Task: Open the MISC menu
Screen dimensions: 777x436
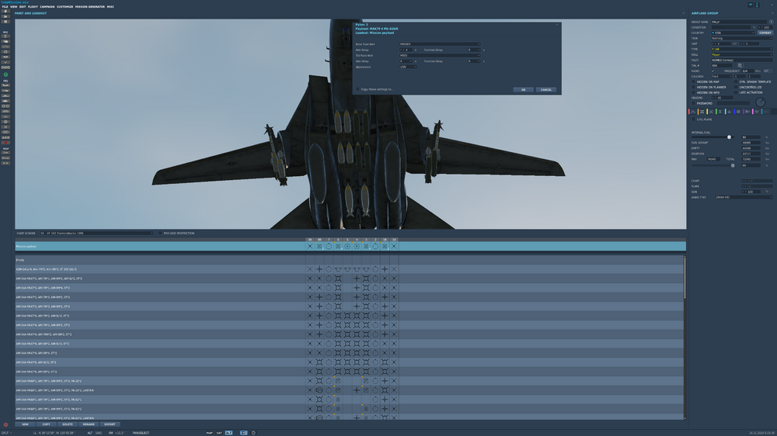Action: coord(110,7)
